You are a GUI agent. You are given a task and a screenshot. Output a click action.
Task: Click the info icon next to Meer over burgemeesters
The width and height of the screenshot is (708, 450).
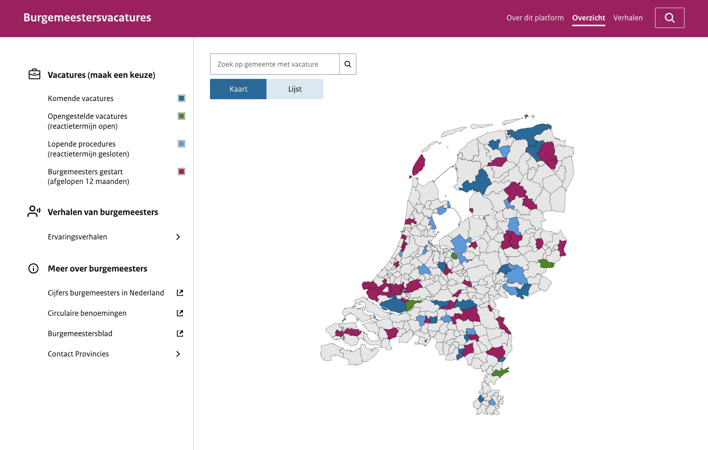click(x=34, y=268)
